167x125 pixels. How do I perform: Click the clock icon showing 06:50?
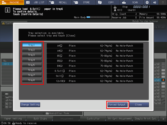point(2,123)
